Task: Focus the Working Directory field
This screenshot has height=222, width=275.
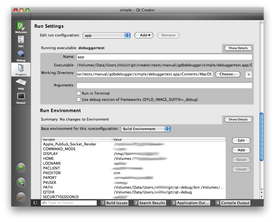Action: click(145, 74)
